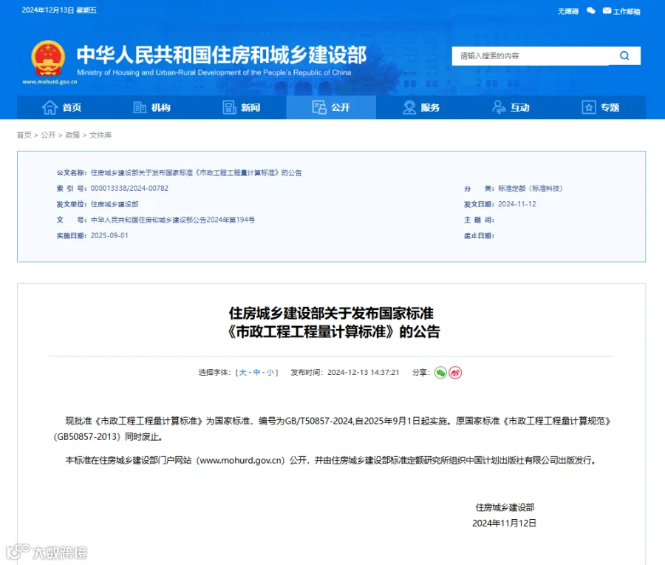Screen dimensions: 665x565
Task: Click the 机构 building icon
Action: point(140,107)
